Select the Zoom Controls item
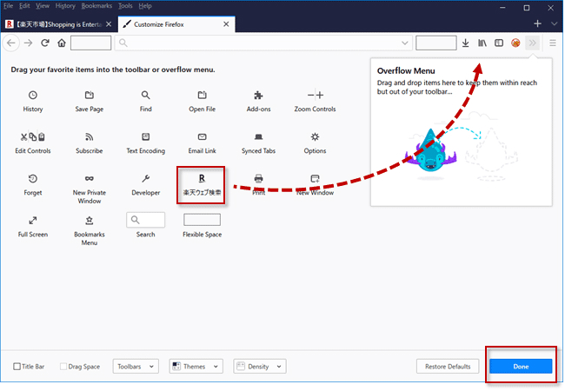Screen dimensions: 565x391 [x=315, y=101]
